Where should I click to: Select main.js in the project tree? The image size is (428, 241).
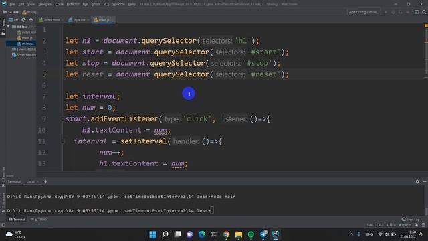click(x=25, y=38)
